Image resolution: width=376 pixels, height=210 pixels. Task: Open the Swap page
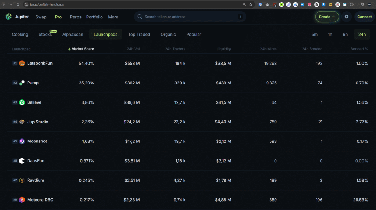(x=41, y=17)
